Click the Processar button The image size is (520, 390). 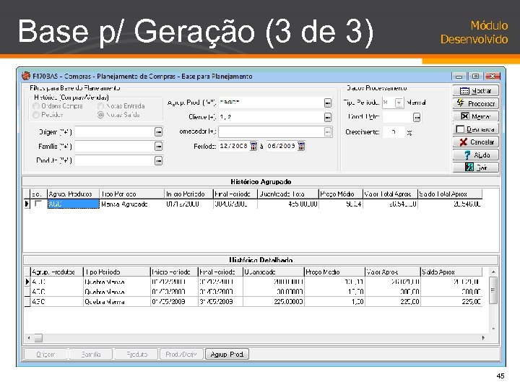pos(475,103)
